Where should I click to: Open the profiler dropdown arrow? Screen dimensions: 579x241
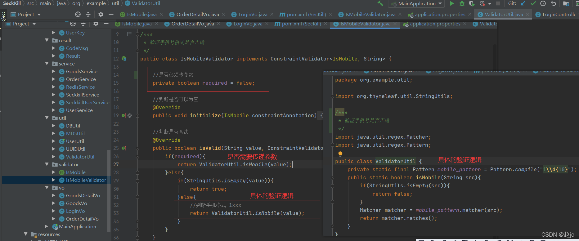point(490,4)
